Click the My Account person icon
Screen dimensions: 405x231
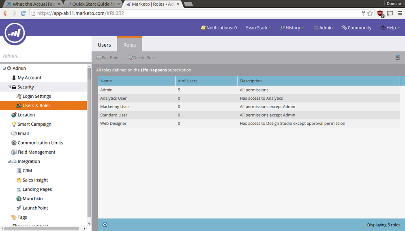(14, 77)
